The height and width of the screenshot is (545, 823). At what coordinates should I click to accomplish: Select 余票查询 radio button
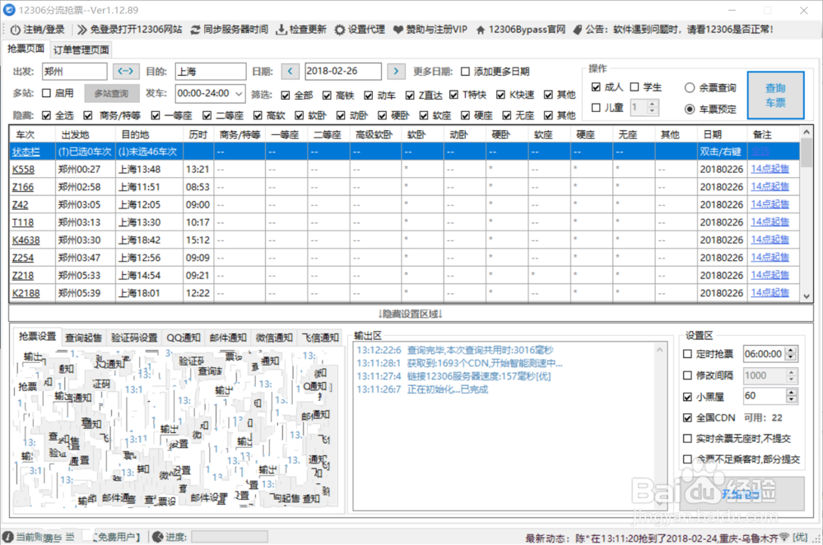click(690, 88)
